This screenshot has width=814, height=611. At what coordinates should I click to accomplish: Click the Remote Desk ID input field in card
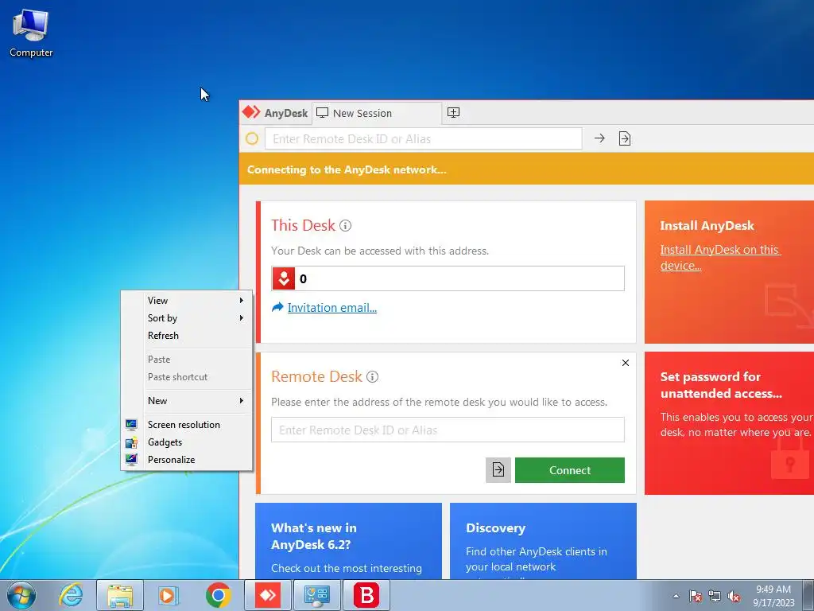coord(448,430)
